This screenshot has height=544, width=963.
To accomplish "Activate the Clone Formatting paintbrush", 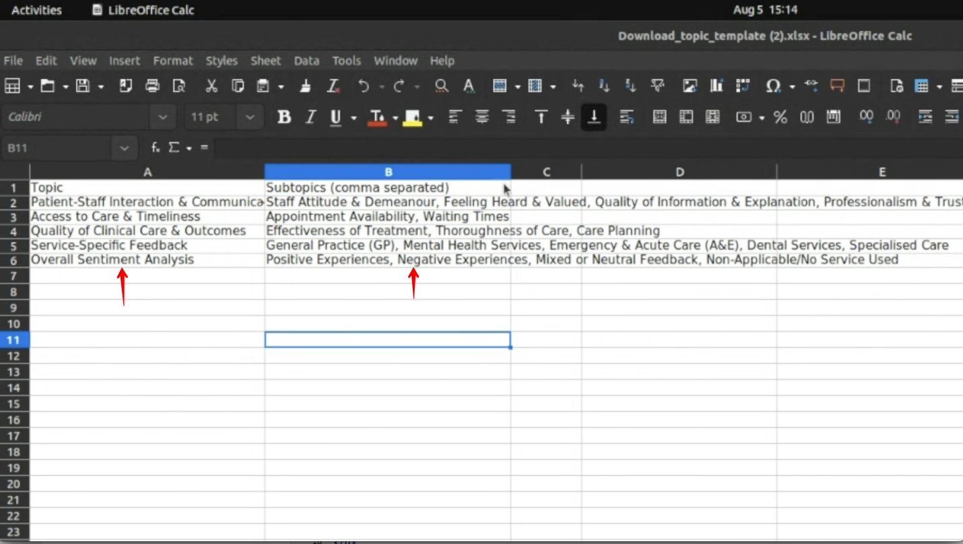I will [x=305, y=86].
